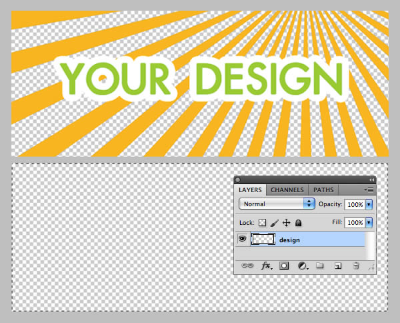This screenshot has height=323, width=400.
Task: Hide the design layer with eye icon
Action: point(242,240)
